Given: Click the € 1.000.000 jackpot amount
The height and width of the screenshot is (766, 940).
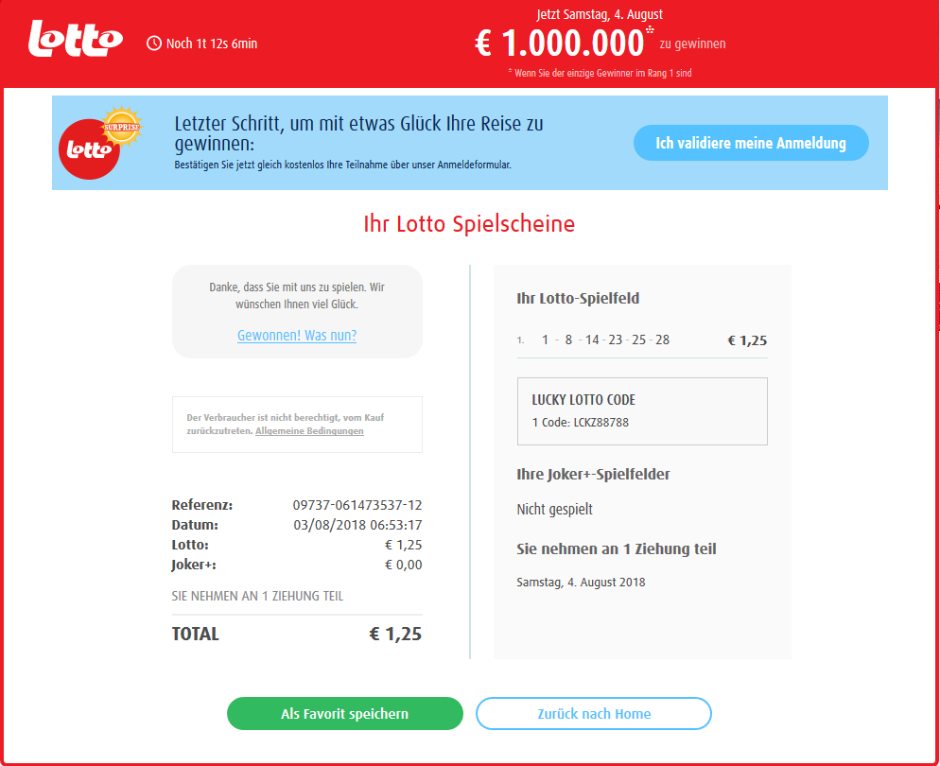Looking at the screenshot, I should pos(559,44).
